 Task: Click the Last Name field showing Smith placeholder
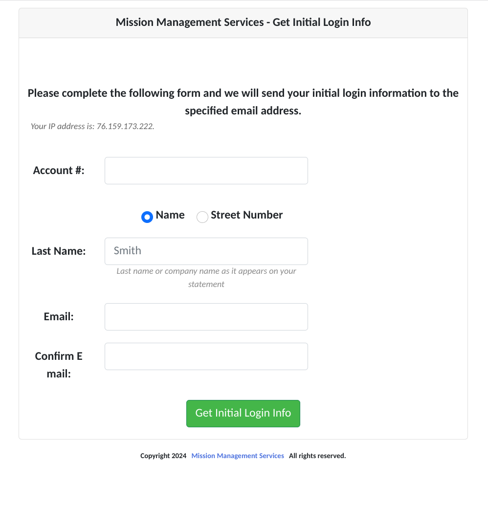tap(206, 251)
